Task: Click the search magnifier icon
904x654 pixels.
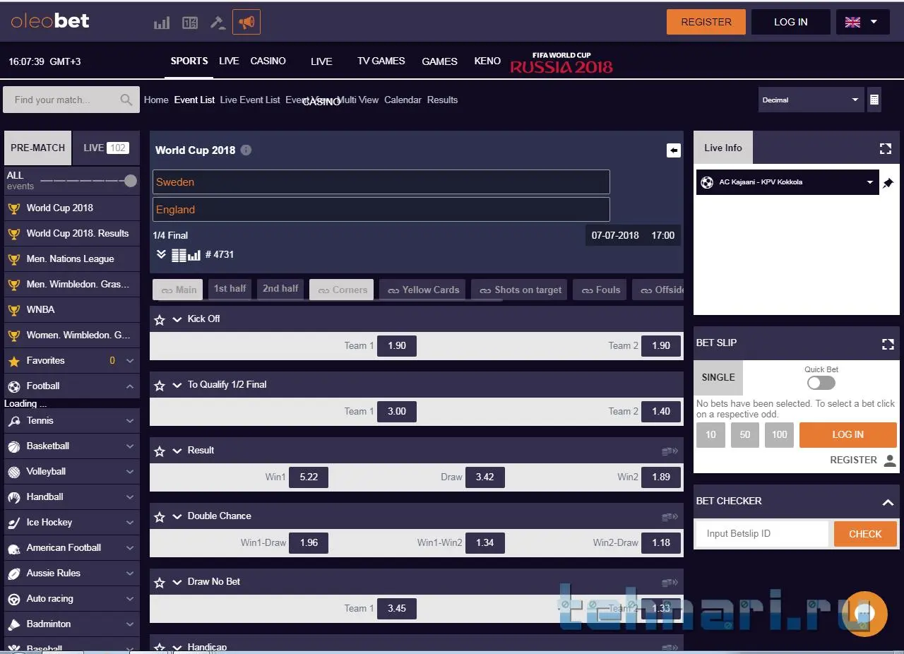Action: click(126, 100)
